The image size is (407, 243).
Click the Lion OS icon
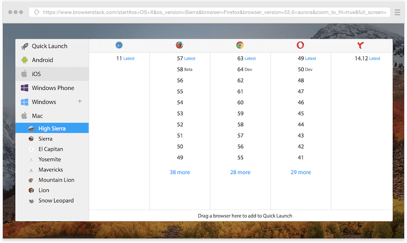(31, 190)
